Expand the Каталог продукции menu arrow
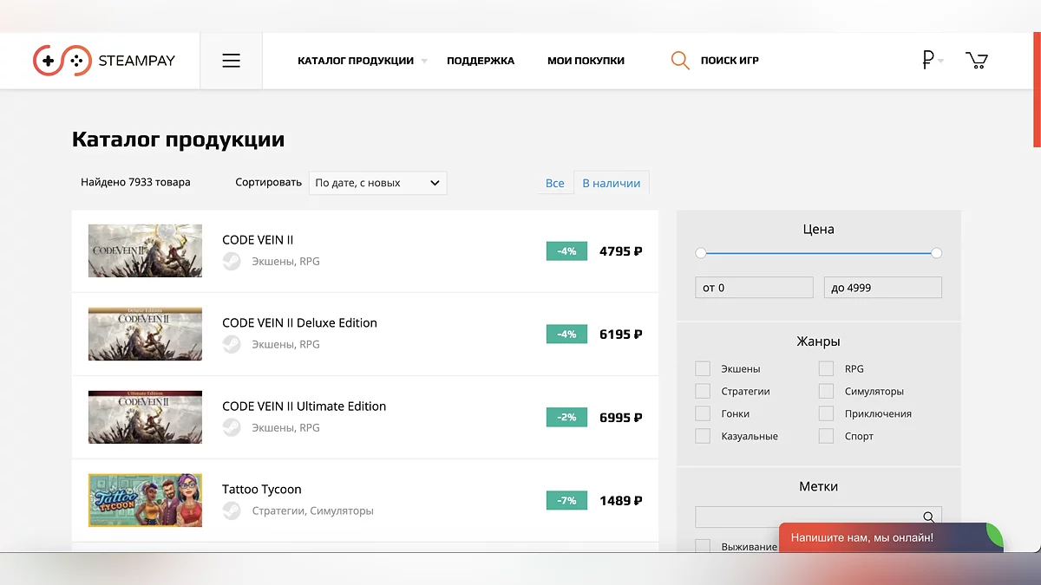The height and width of the screenshot is (585, 1041). click(x=424, y=62)
